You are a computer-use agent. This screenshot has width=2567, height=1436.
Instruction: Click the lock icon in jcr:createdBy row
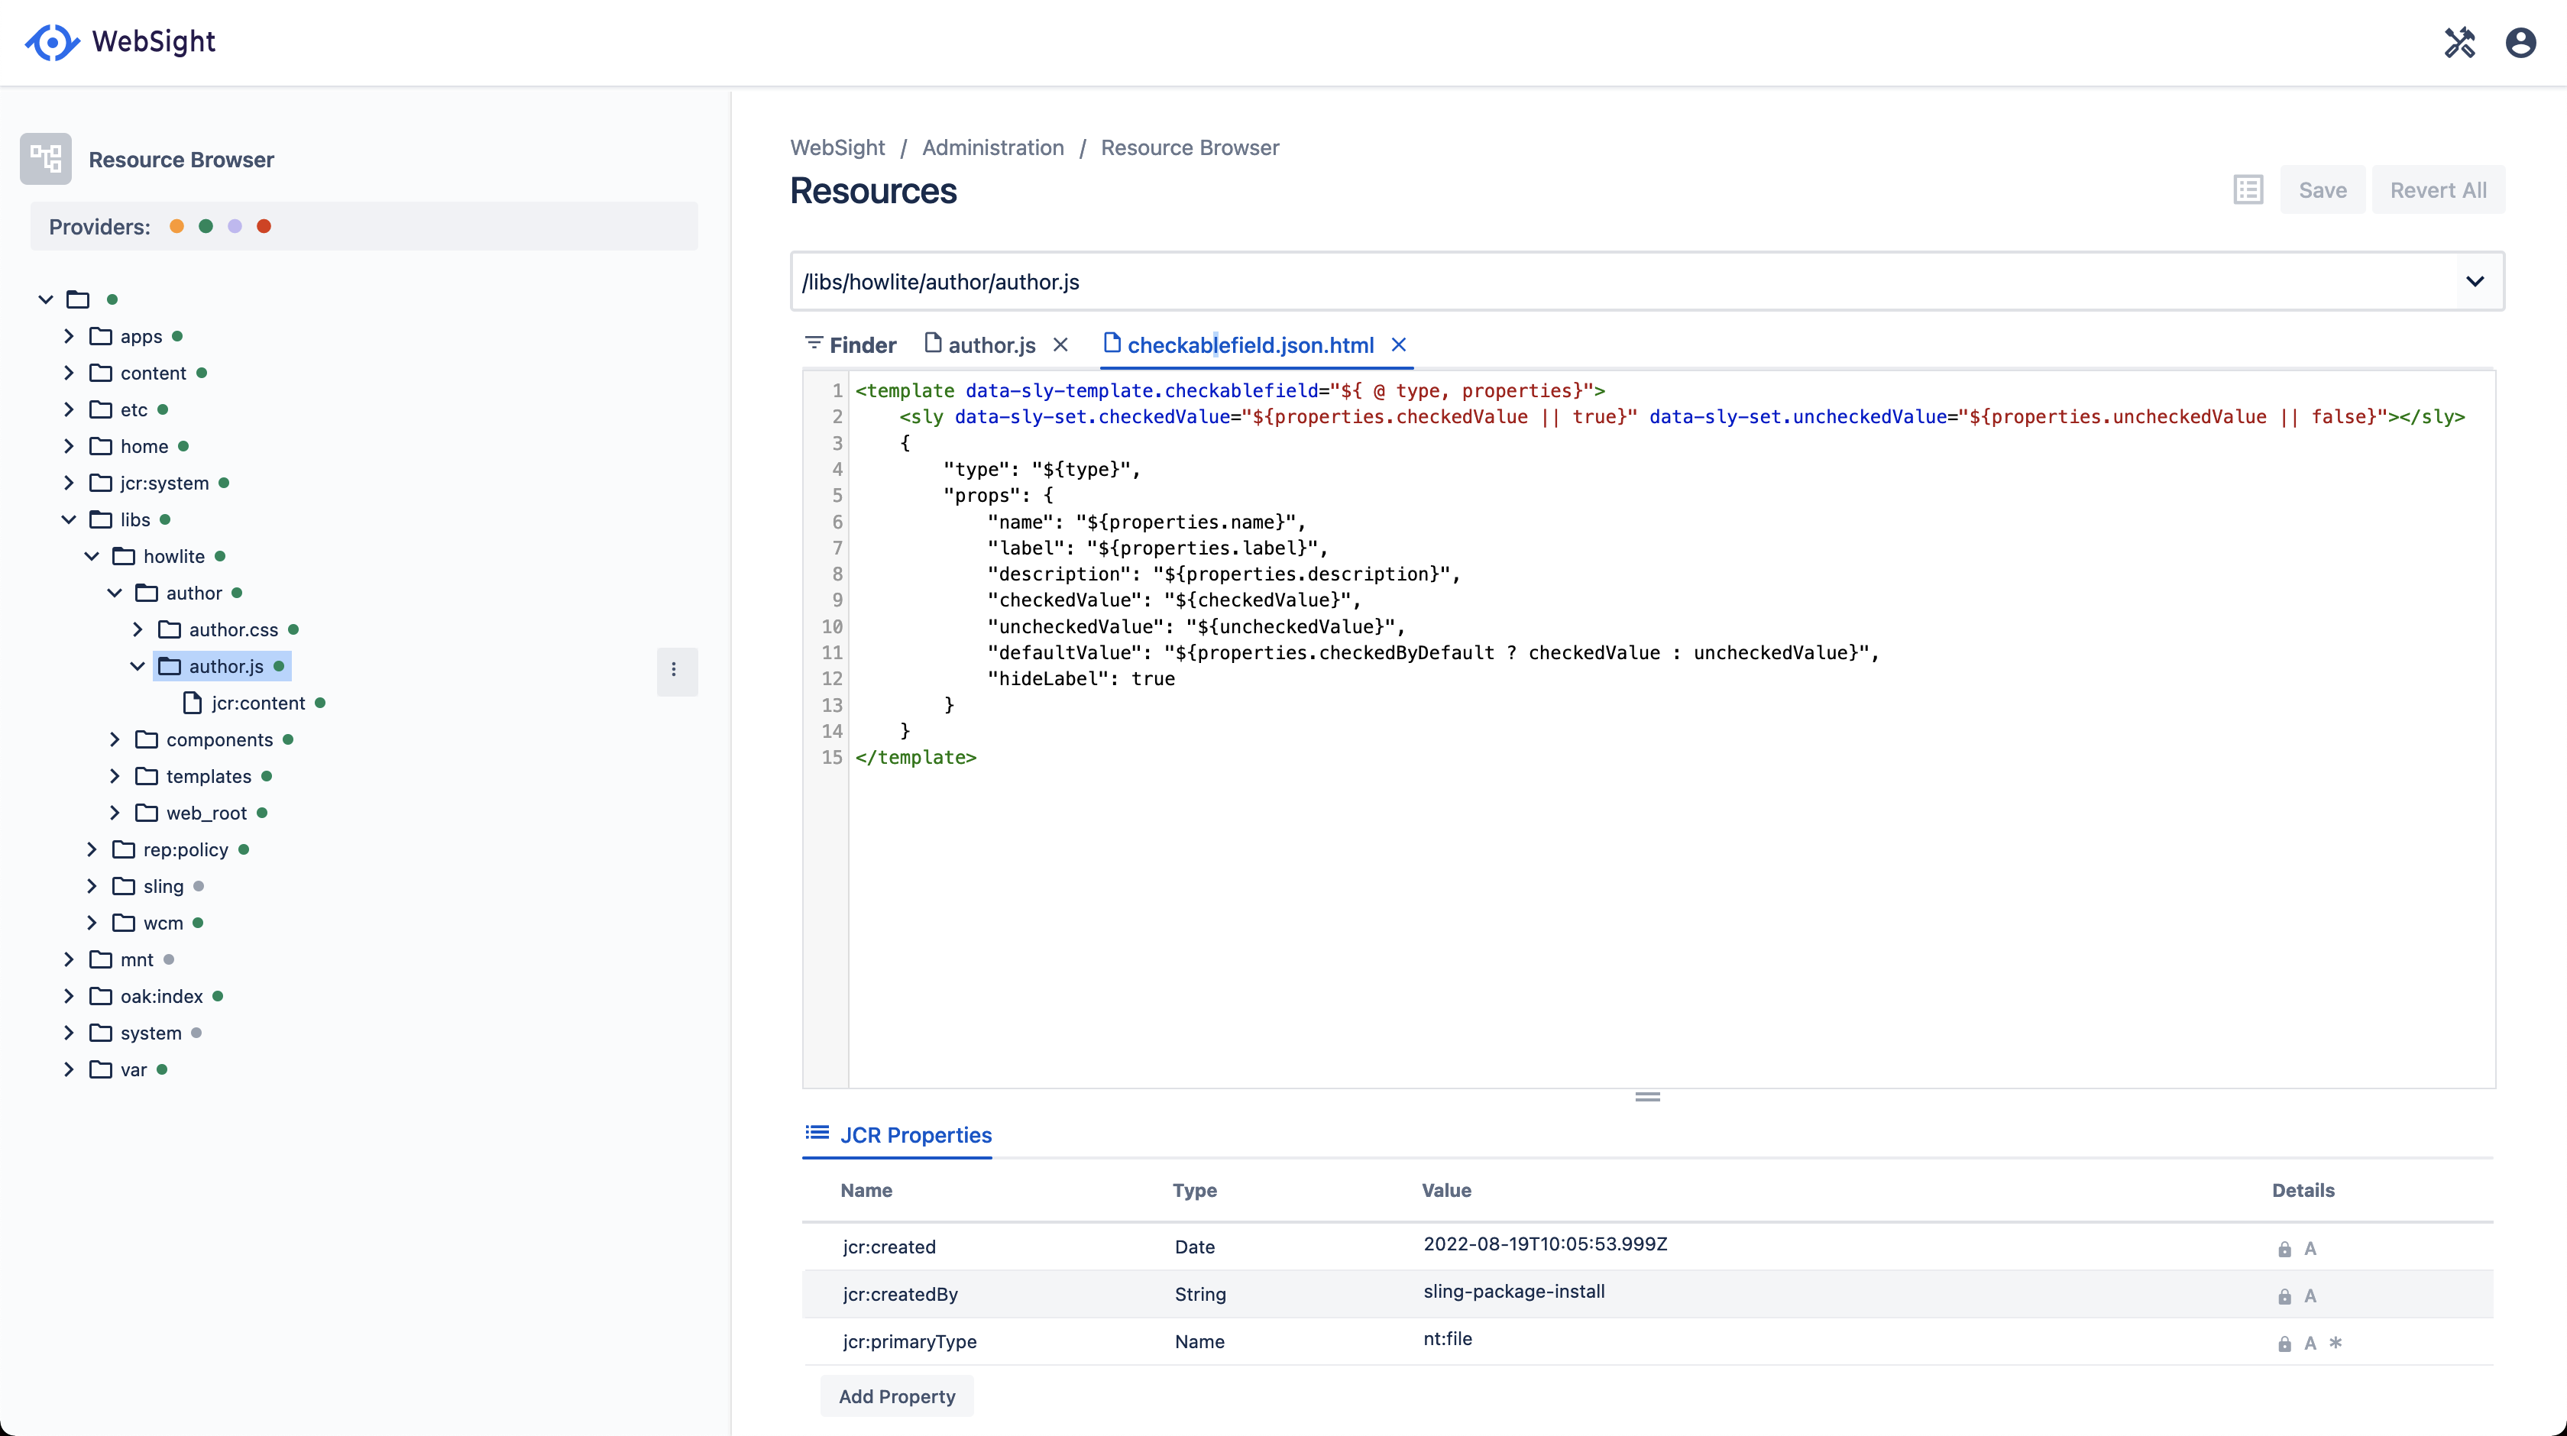coord(2284,1295)
